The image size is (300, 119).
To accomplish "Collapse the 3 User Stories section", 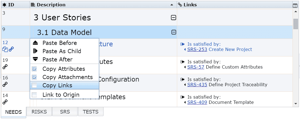I will point(173,18).
